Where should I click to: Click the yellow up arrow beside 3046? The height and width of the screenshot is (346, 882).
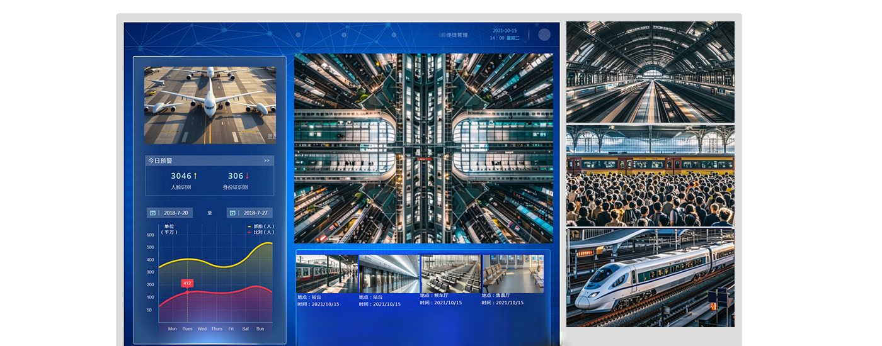coord(195,176)
